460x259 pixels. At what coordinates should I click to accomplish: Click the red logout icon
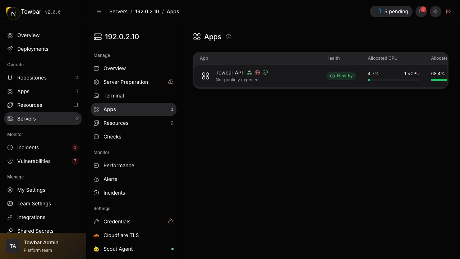click(x=448, y=12)
